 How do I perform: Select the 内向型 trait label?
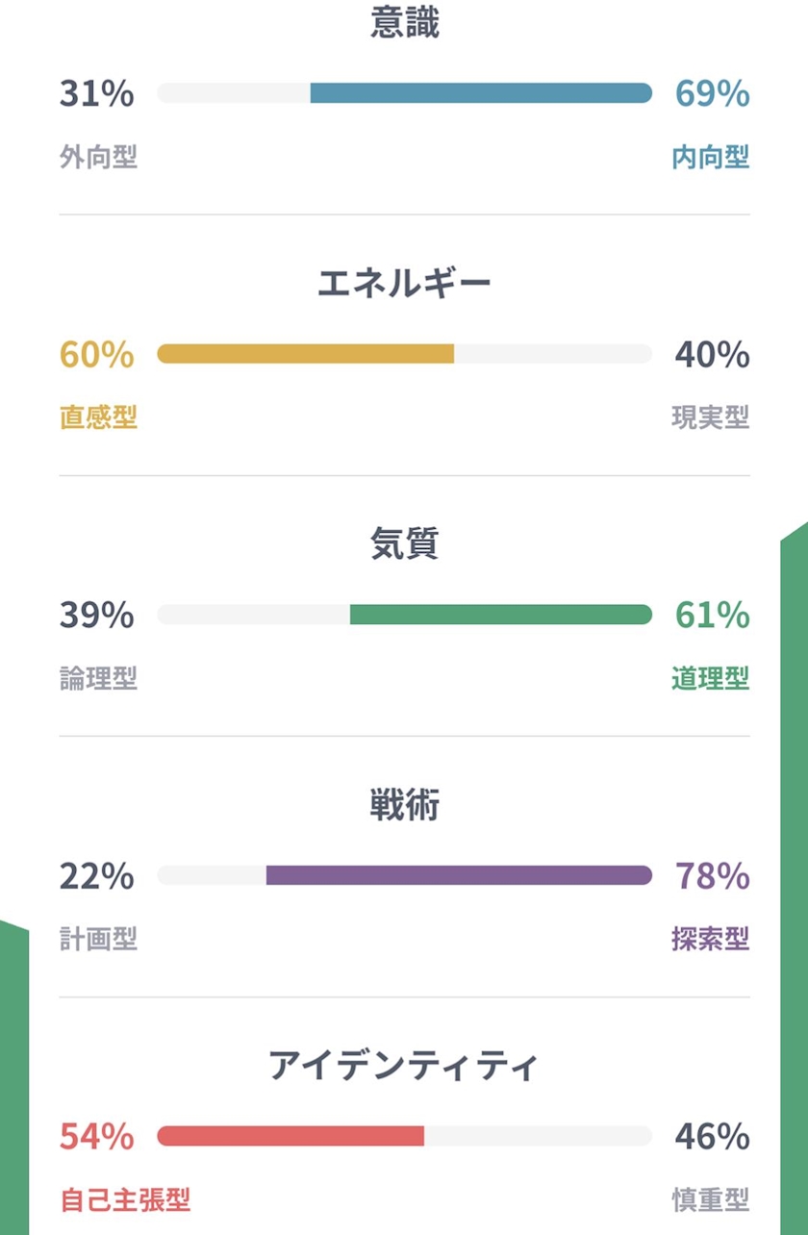(710, 157)
